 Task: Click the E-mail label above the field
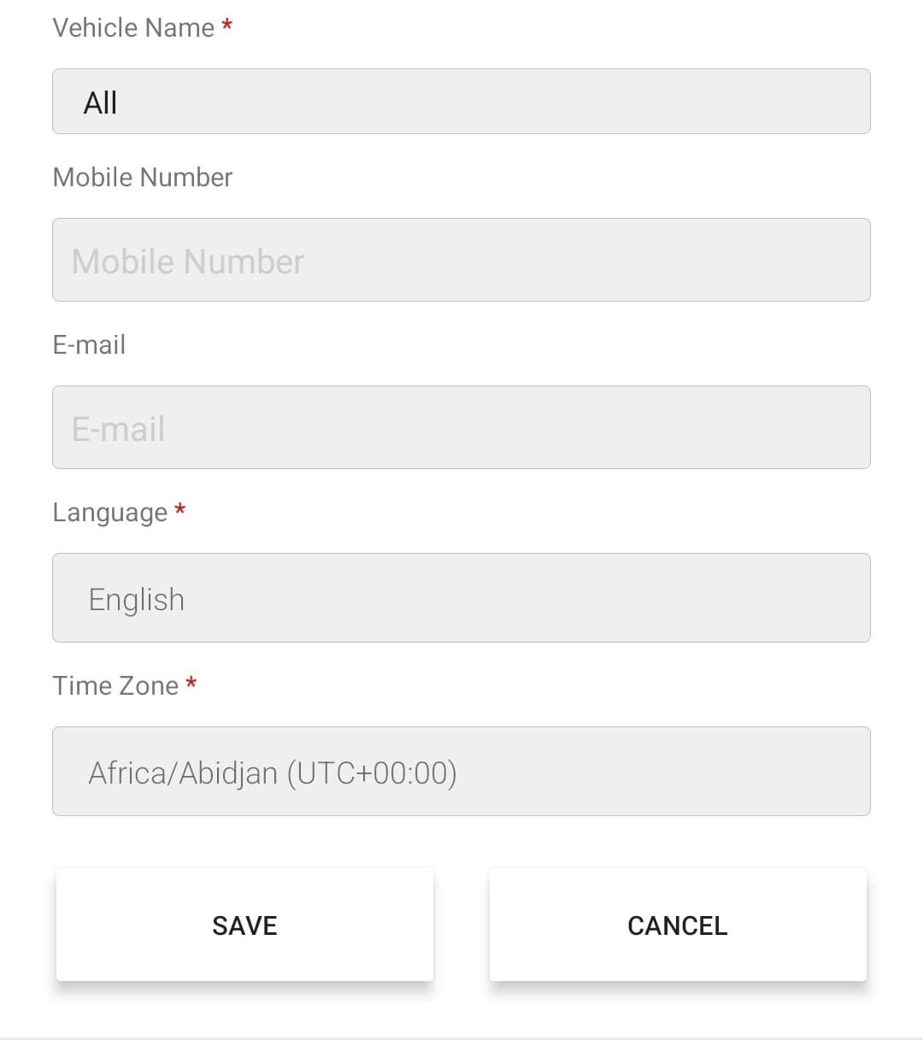coord(89,345)
